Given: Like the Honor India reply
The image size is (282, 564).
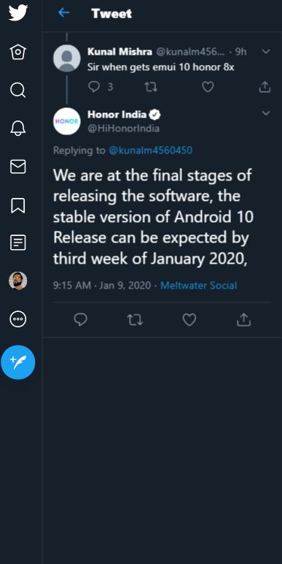Looking at the screenshot, I should pyautogui.click(x=189, y=319).
